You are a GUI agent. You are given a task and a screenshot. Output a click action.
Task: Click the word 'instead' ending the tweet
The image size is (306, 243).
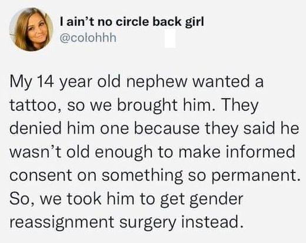click(211, 222)
